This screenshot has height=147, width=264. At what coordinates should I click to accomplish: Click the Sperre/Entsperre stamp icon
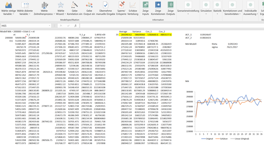coord(121,5)
